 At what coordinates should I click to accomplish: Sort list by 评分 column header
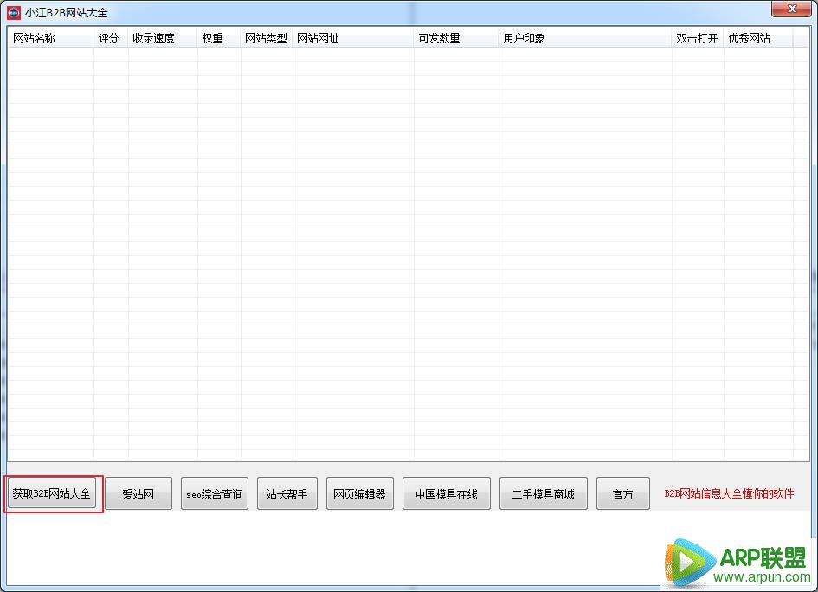coord(110,39)
